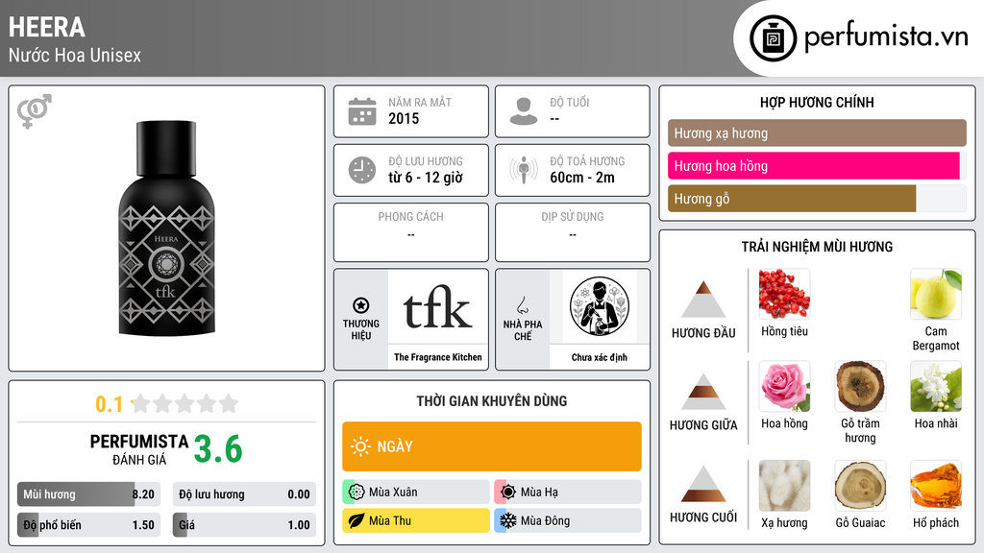Click the autumn leaf icon
984x553 pixels.
(x=357, y=520)
